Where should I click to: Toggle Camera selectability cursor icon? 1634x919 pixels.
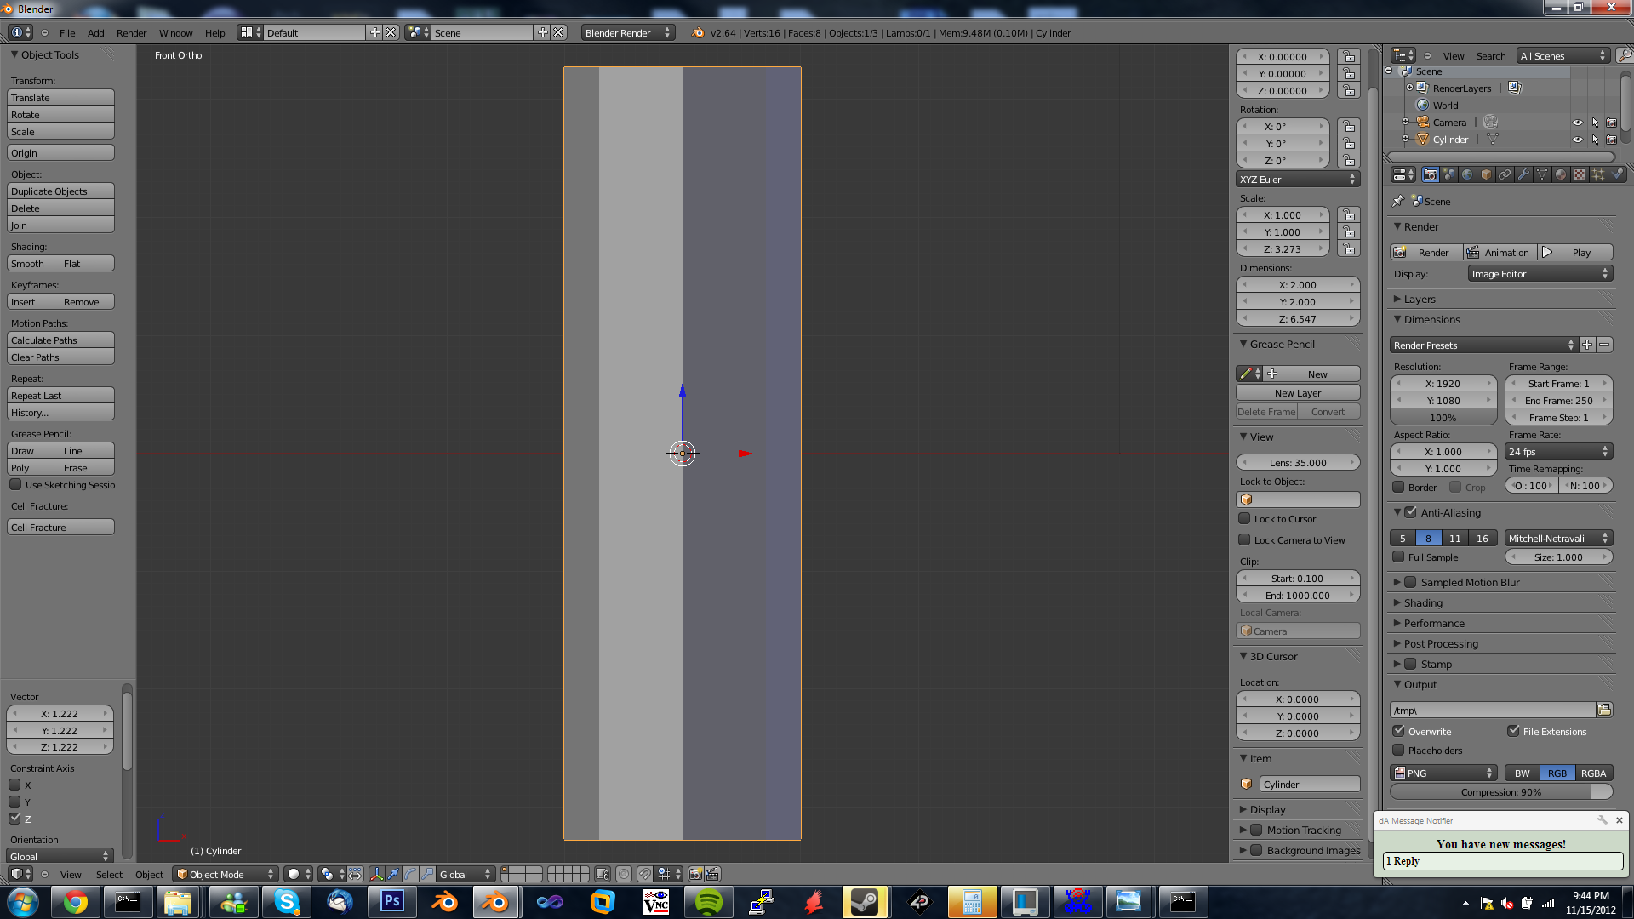click(1595, 123)
